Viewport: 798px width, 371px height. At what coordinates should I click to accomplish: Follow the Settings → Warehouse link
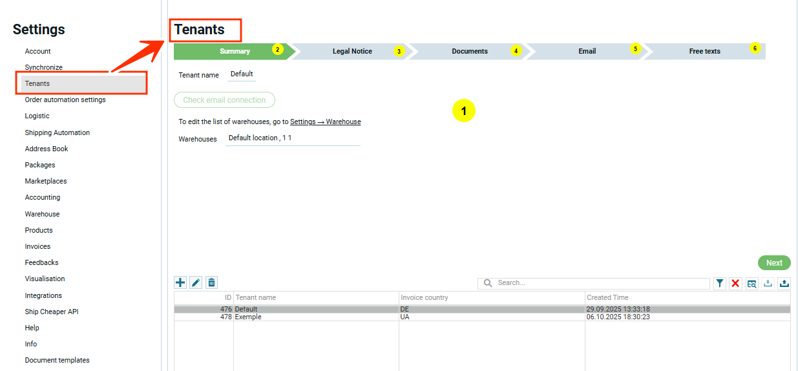click(x=325, y=122)
